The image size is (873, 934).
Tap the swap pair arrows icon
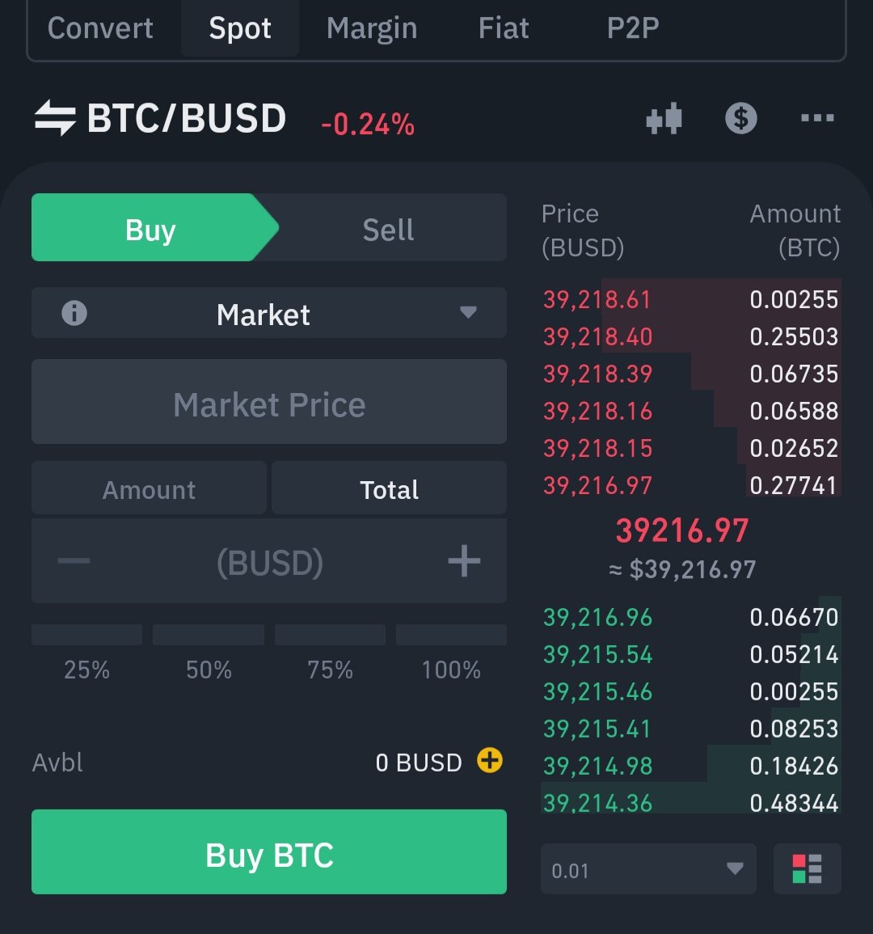pos(55,119)
